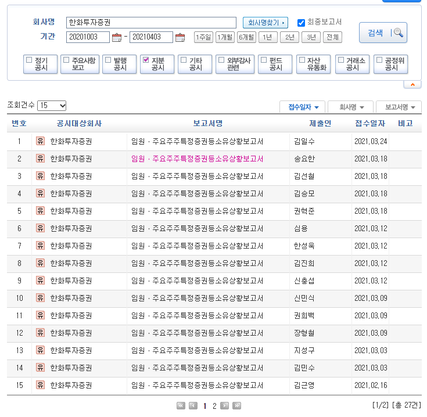Viewport: 427px width, 417px height.
Task: Open the report filed by 한성욱
Action: 197,246
